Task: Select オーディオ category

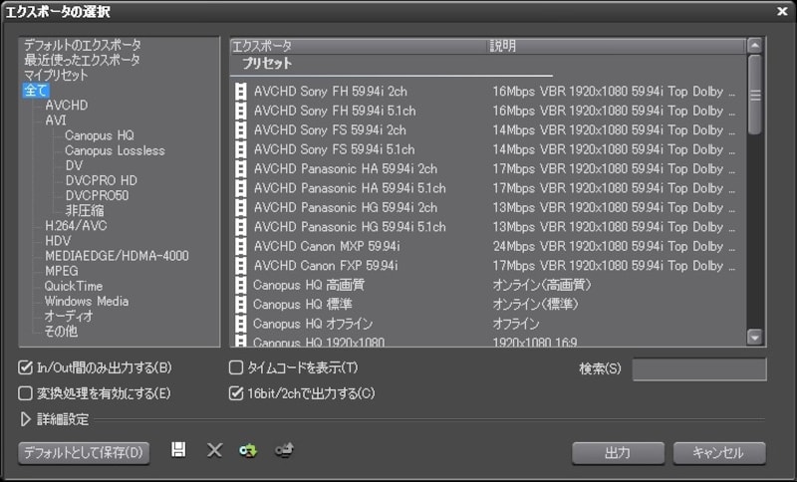Action: point(69,317)
